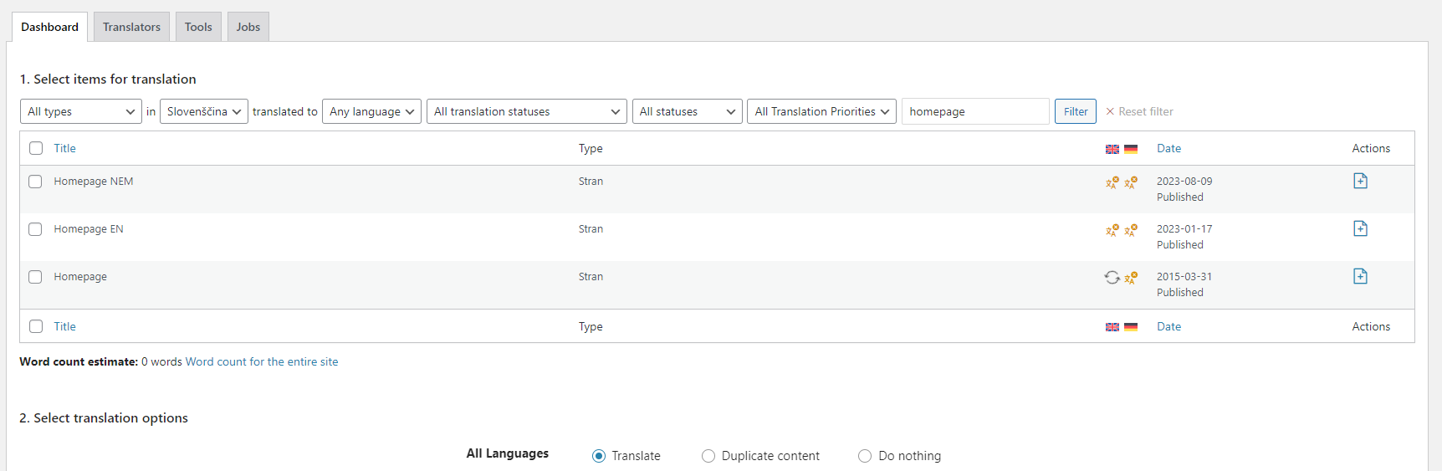Click German translation status icon in the 2015-03-31 Homepage row
The width and height of the screenshot is (1442, 471).
coord(1131,278)
